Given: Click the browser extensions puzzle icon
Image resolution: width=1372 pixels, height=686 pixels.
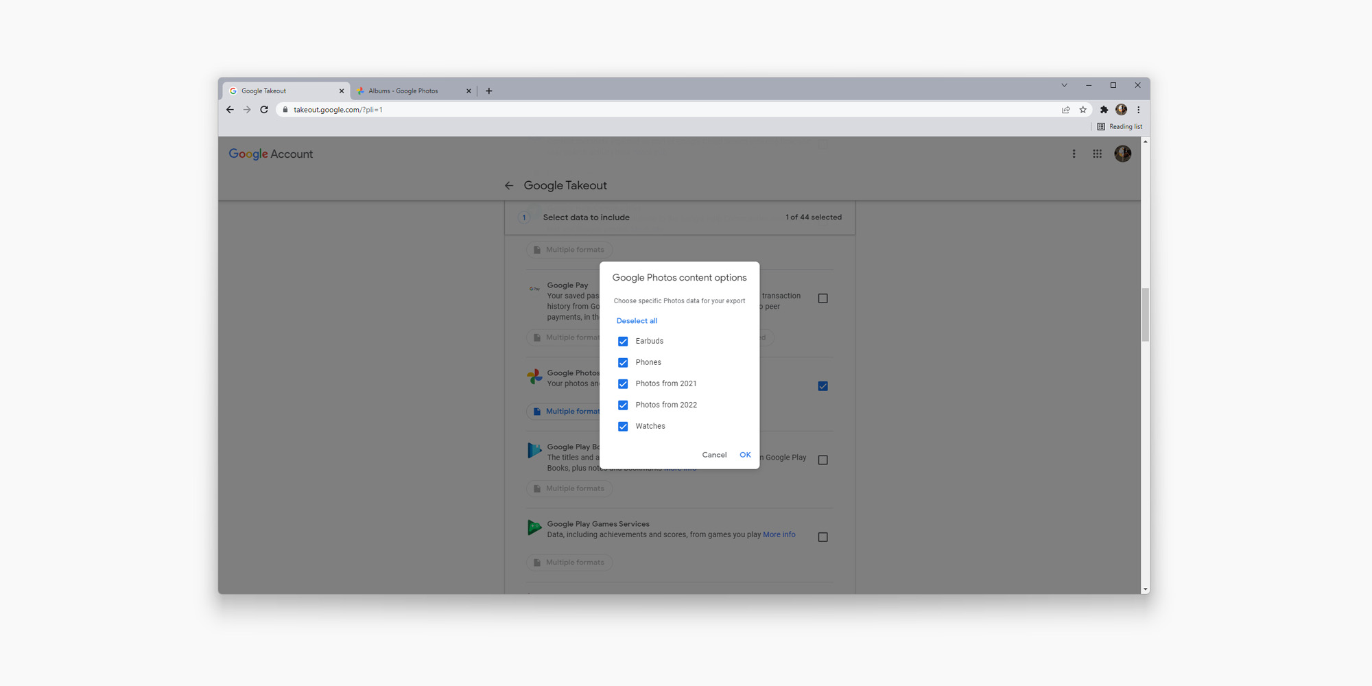Looking at the screenshot, I should [x=1104, y=109].
